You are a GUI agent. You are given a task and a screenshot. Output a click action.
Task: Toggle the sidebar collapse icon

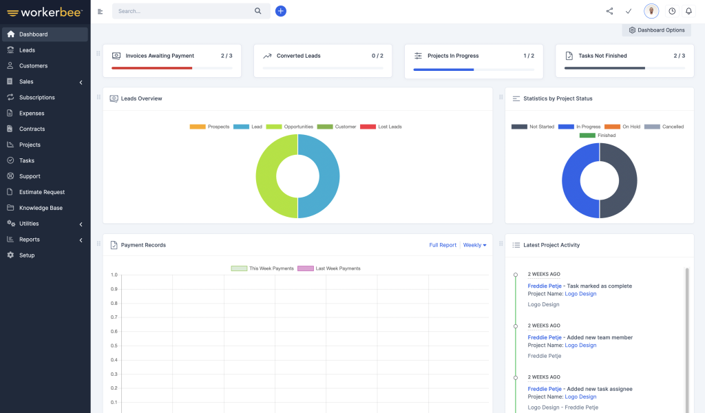99,11
